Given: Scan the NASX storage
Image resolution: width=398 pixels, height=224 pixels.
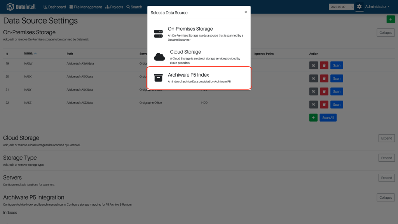Looking at the screenshot, I should 337,79.
